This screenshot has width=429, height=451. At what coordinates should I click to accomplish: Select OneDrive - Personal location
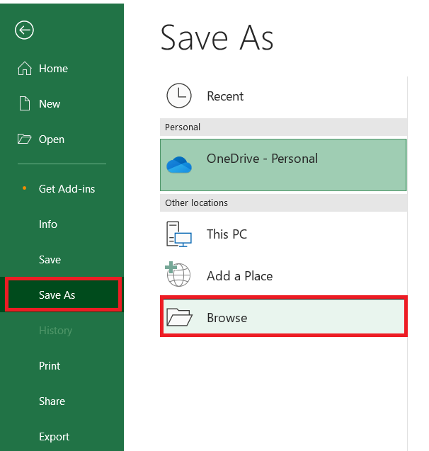coord(283,165)
